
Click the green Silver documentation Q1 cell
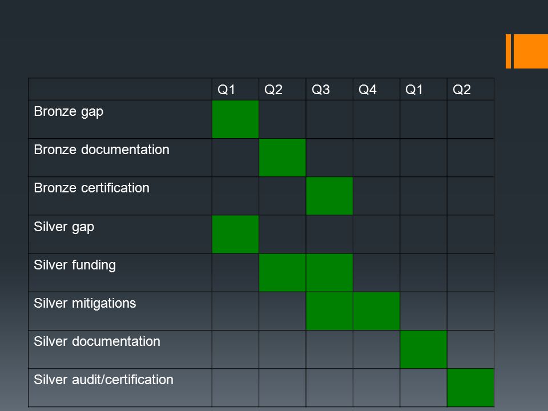423,349
